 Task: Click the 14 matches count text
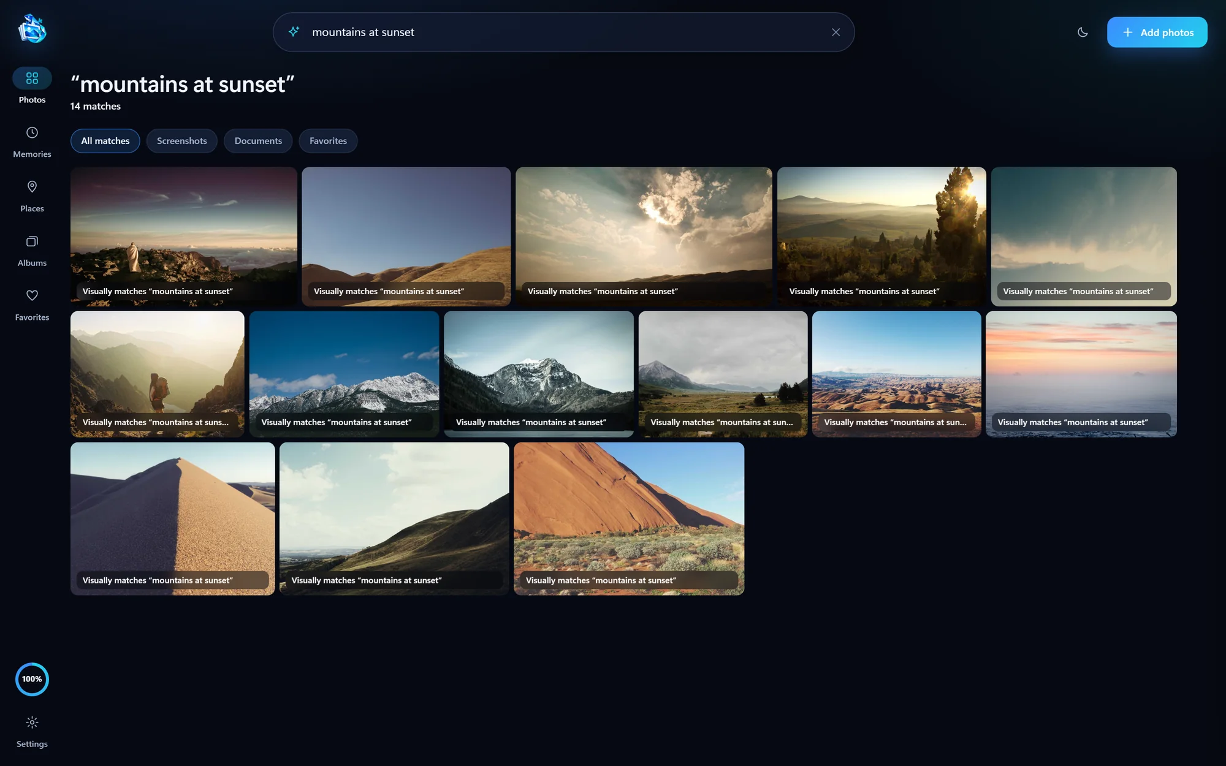click(x=96, y=106)
